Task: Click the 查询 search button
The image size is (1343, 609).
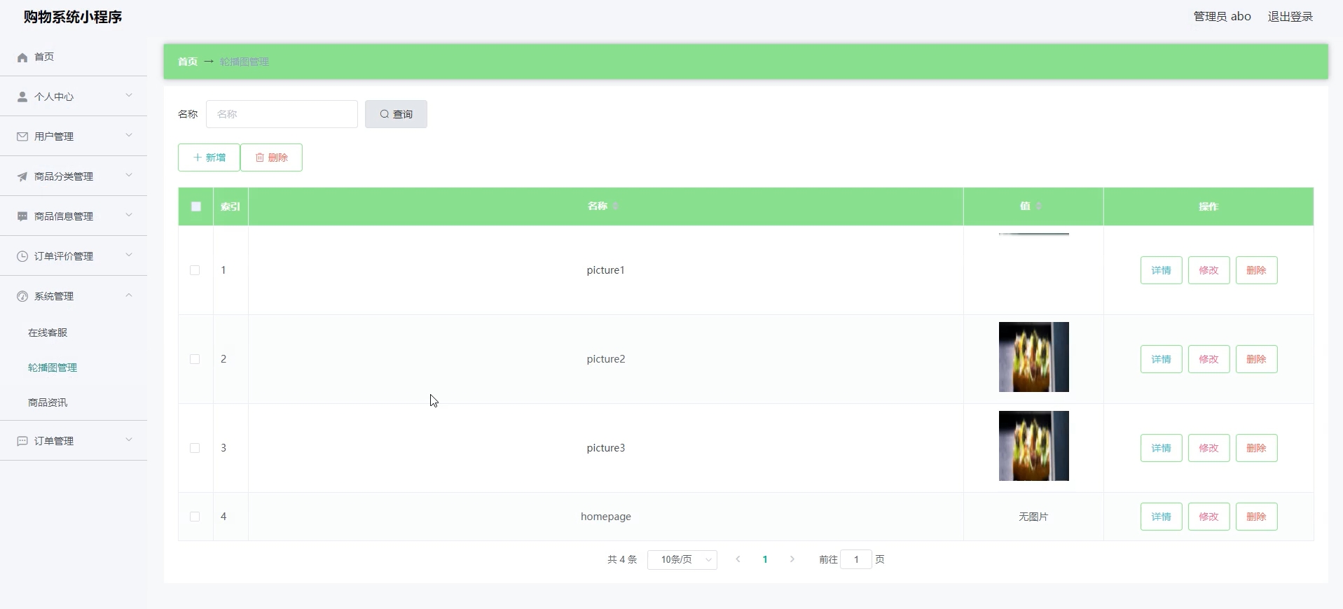Action: coord(396,114)
